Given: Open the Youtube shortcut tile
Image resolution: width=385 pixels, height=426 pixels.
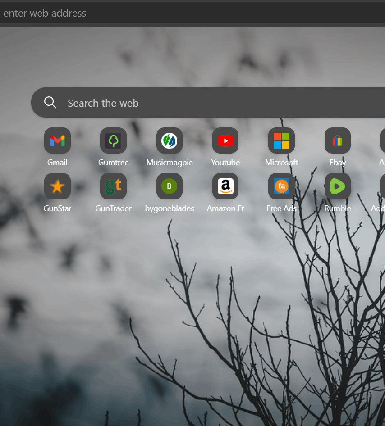Looking at the screenshot, I should coord(225,140).
